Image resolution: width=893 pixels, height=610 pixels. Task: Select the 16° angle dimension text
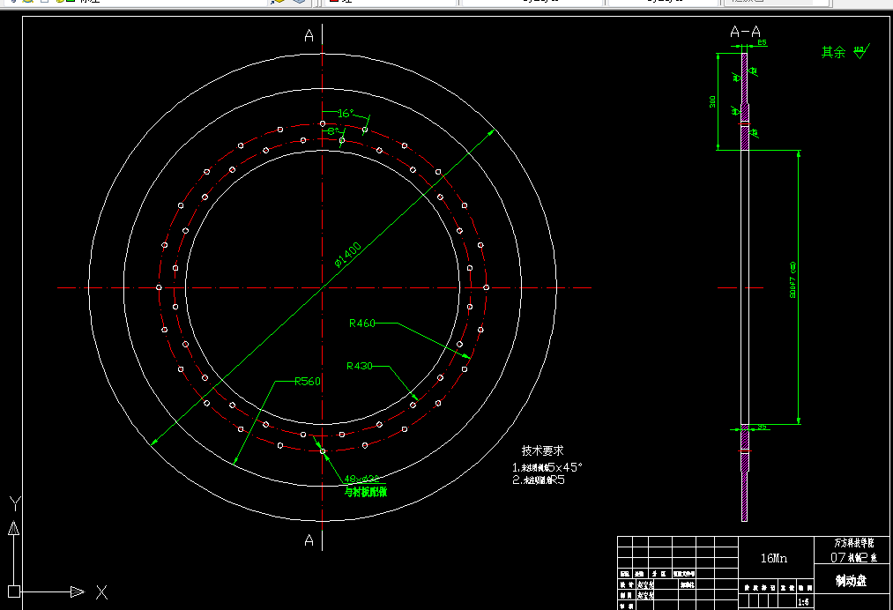pyautogui.click(x=346, y=114)
